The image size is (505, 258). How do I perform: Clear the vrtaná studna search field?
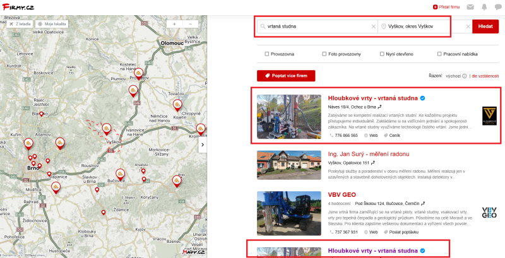373,26
